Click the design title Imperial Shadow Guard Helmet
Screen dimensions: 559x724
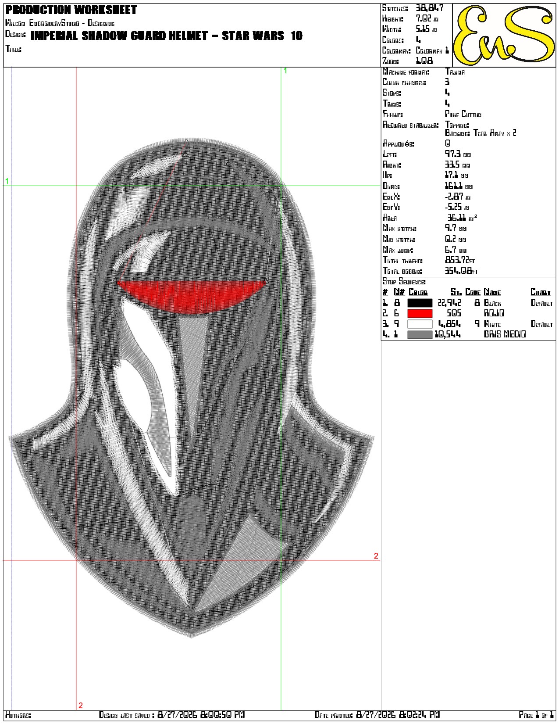pos(167,36)
